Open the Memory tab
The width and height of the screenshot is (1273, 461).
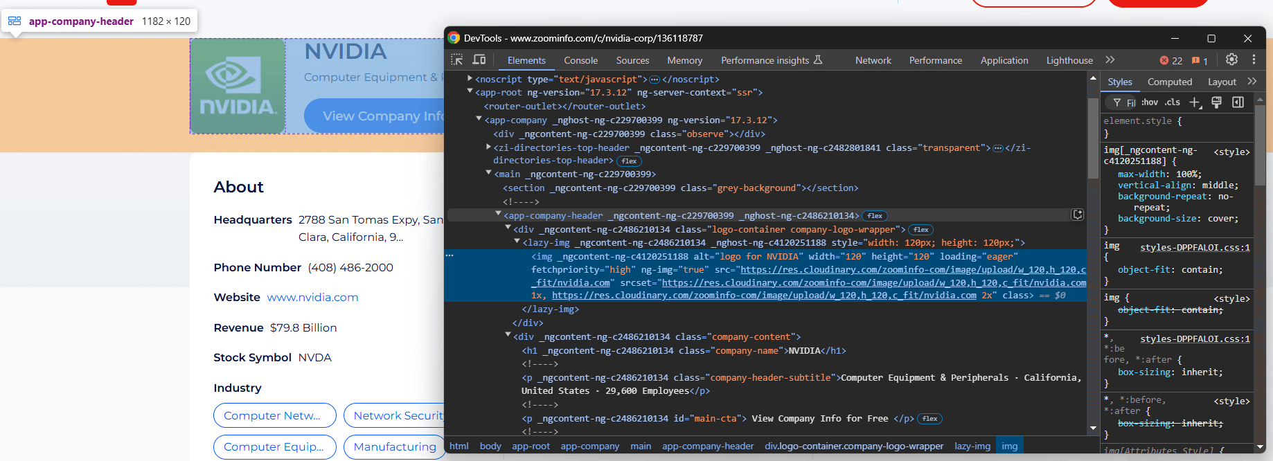pyautogui.click(x=684, y=61)
